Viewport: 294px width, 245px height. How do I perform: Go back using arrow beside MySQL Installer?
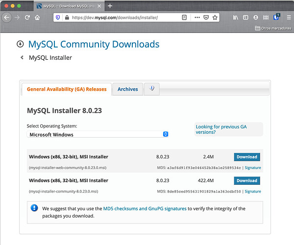22,57
